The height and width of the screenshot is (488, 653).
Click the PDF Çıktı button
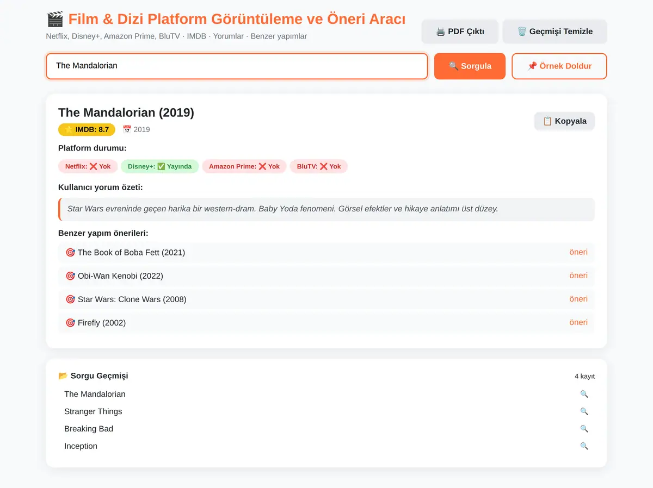pyautogui.click(x=460, y=32)
